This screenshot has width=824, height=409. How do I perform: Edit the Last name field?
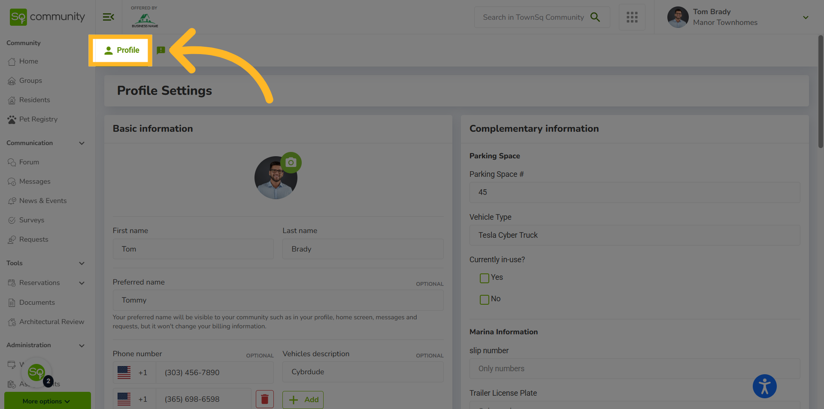pos(363,249)
